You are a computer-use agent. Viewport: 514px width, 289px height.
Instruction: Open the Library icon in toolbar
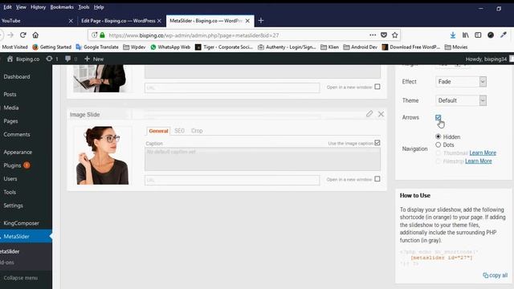point(466,35)
